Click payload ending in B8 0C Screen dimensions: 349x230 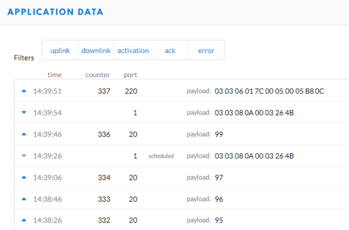(270, 91)
